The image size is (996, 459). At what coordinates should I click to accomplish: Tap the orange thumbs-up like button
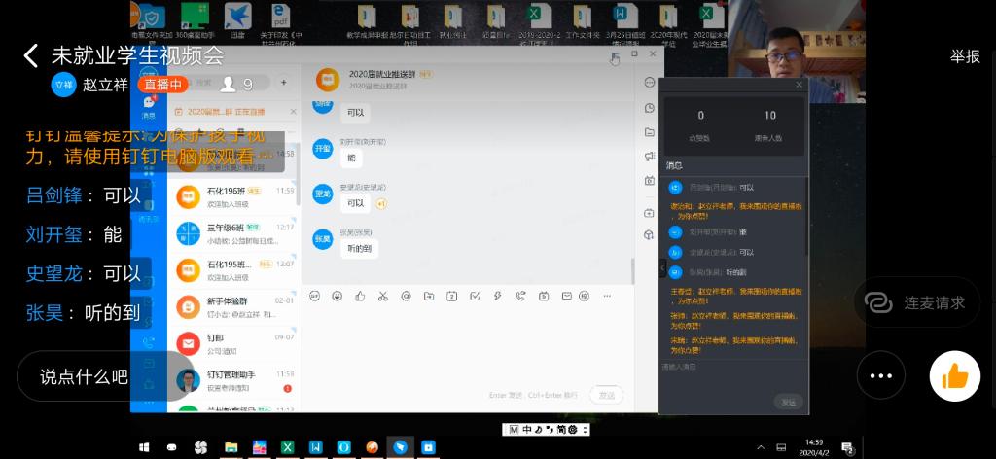pos(954,375)
